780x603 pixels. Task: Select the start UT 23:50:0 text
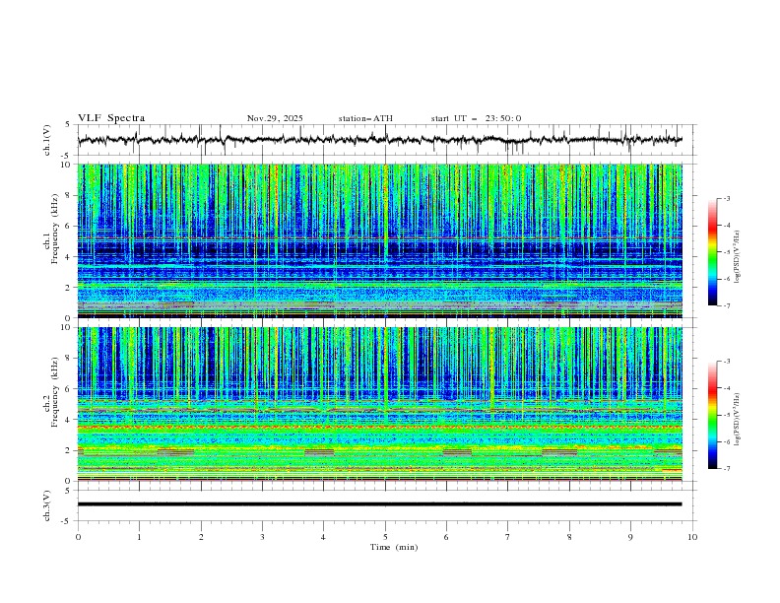(x=476, y=118)
